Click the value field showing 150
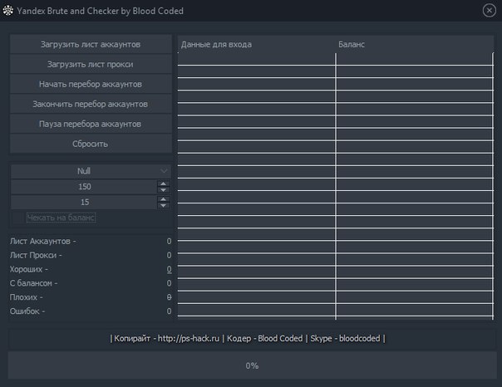Image resolution: width=502 pixels, height=387 pixels. pyautogui.click(x=84, y=187)
